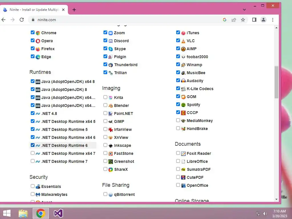Open Chrome's three-dot menu
The image size is (292, 219).
273,20
